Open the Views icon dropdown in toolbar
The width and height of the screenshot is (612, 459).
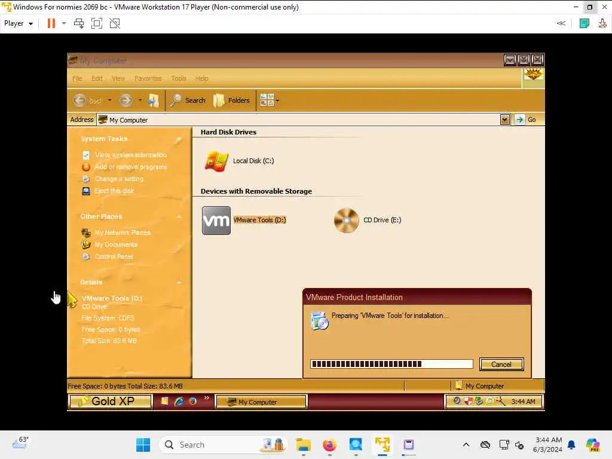(x=270, y=100)
